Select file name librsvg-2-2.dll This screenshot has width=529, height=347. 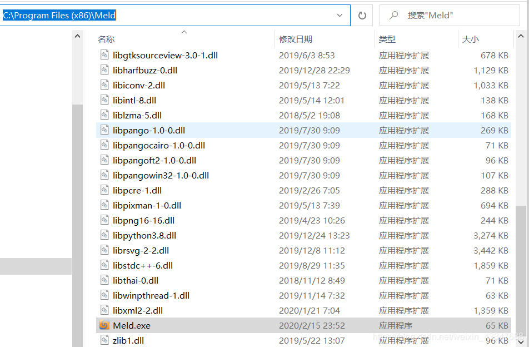[x=141, y=250]
